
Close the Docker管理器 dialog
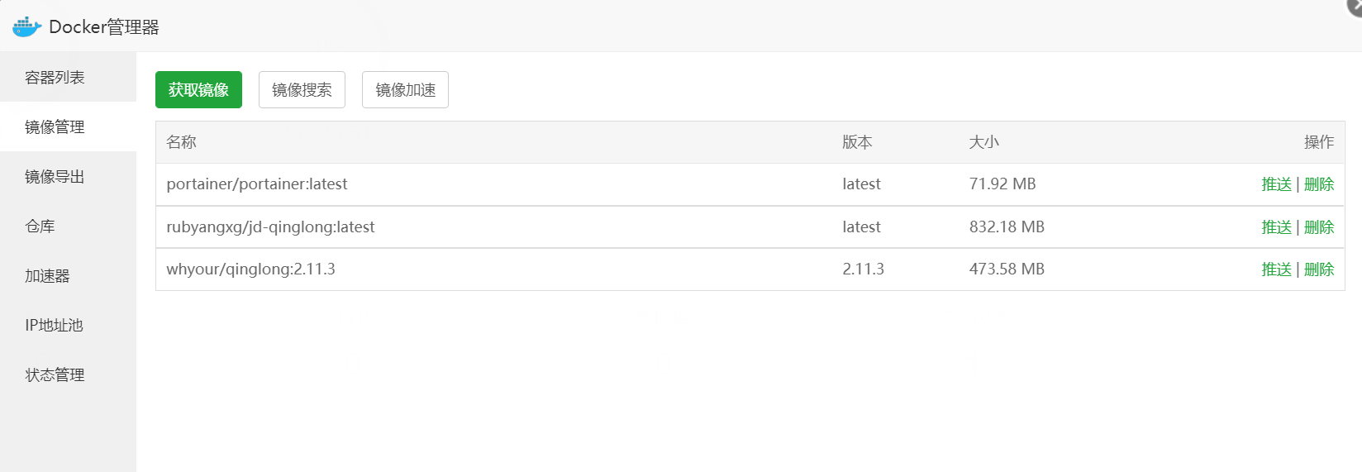coord(1355,5)
